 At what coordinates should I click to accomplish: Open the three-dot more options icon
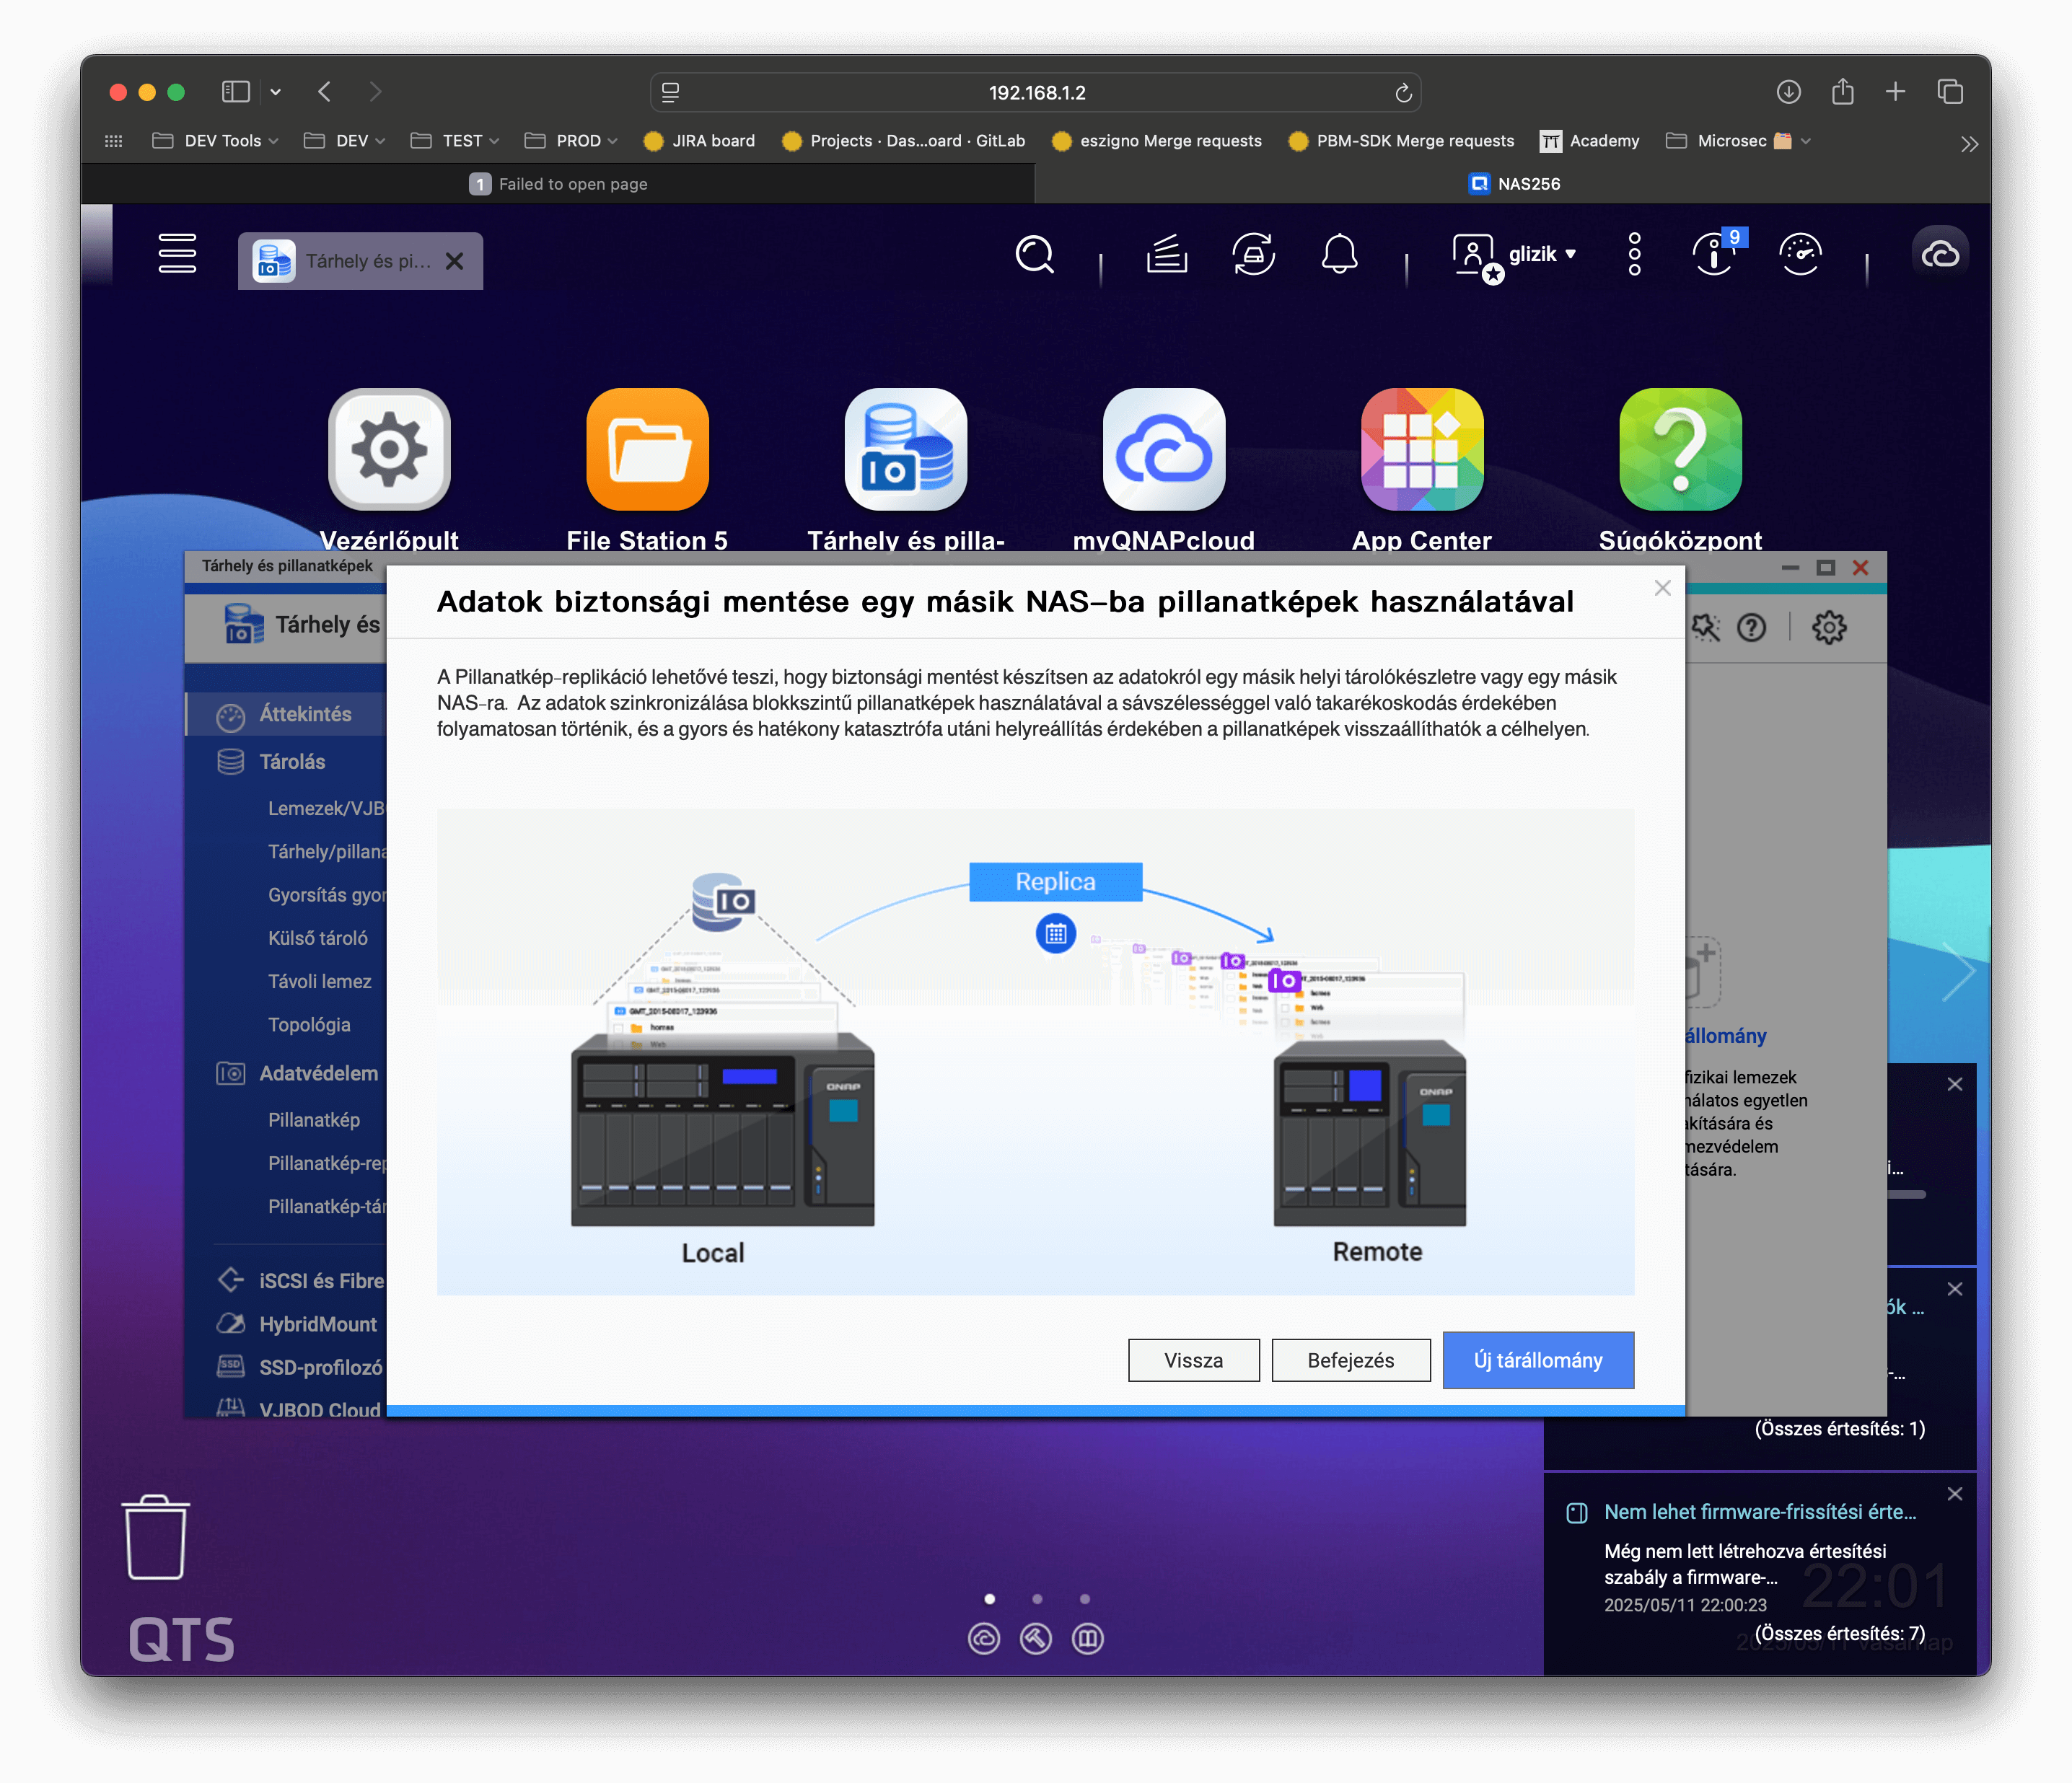click(1634, 254)
